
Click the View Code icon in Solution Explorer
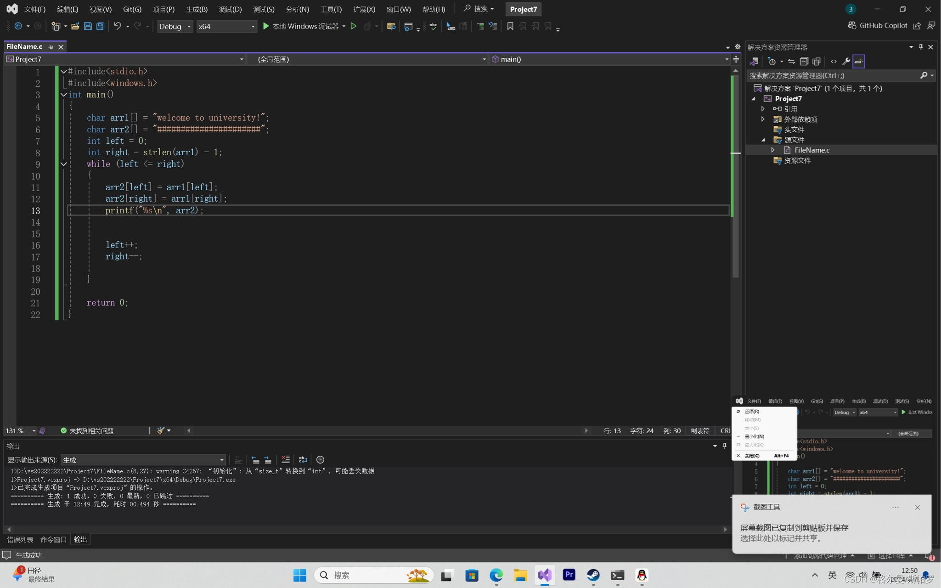pos(834,61)
